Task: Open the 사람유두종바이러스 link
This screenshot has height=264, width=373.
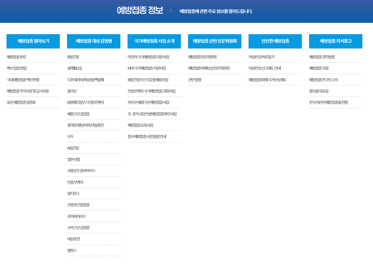Action: (81, 171)
